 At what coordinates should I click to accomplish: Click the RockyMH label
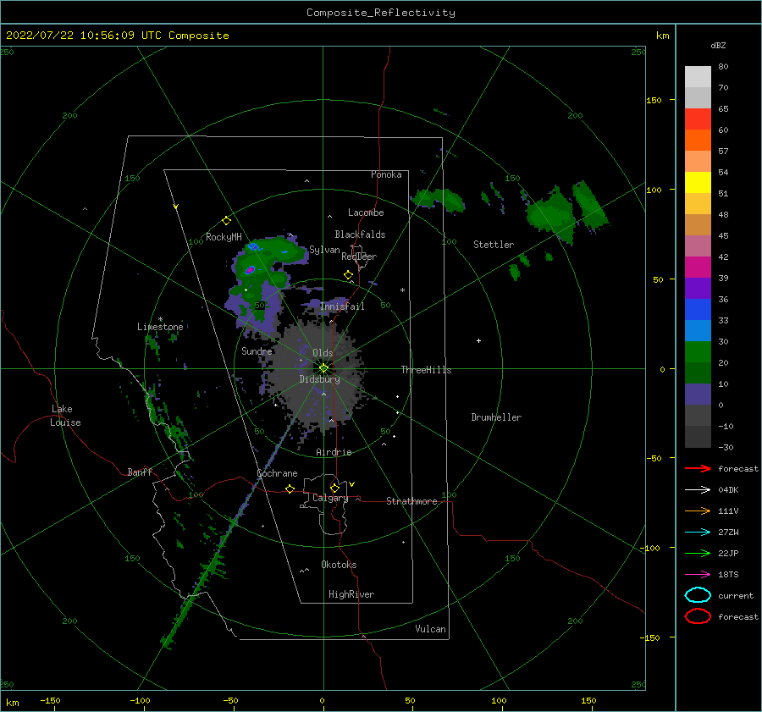click(224, 237)
